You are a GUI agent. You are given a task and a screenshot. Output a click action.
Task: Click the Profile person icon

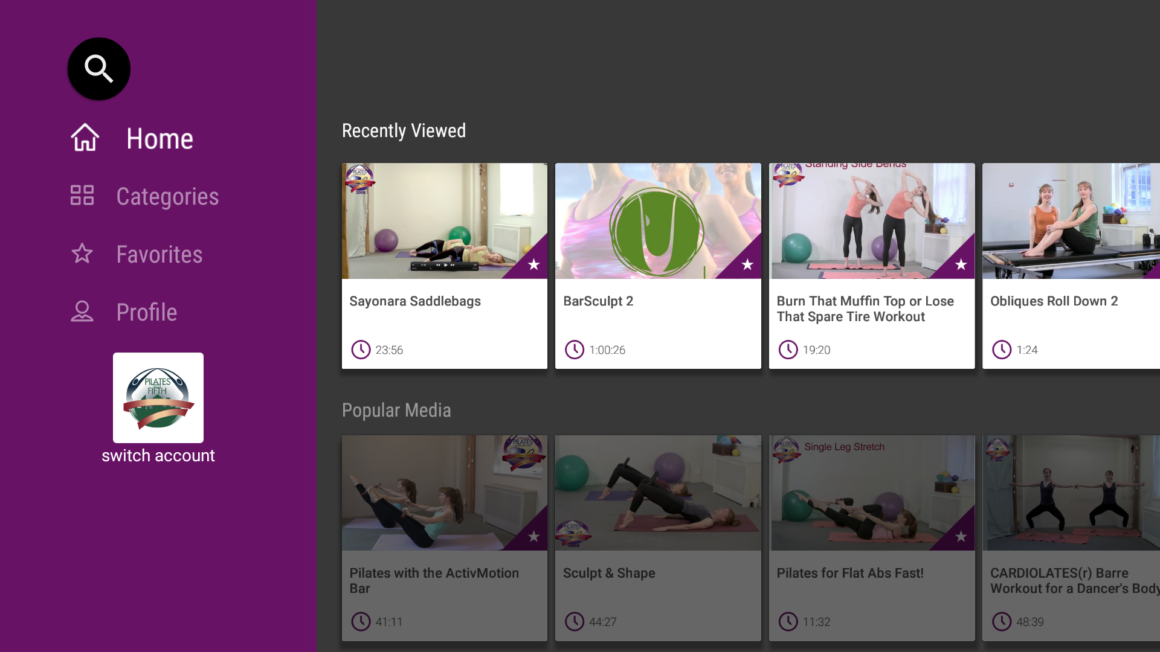82,312
